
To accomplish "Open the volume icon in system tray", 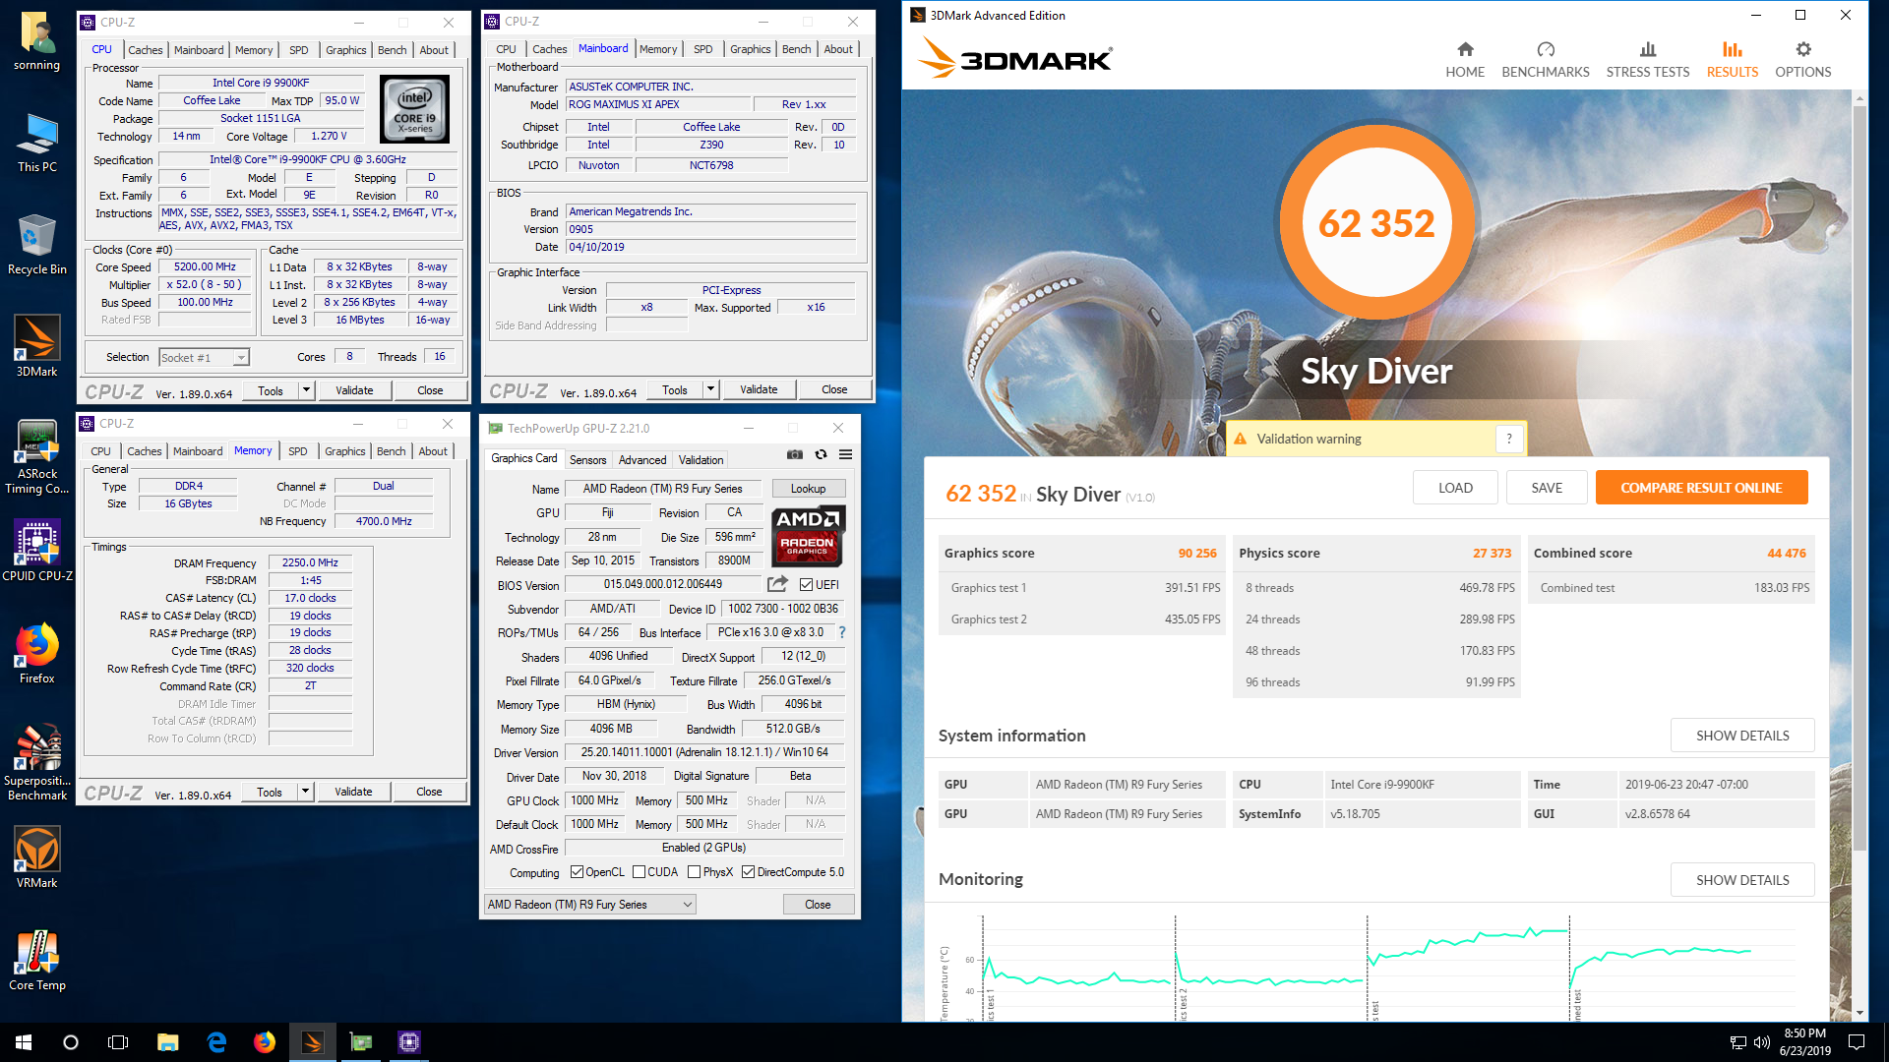I will [x=1762, y=1042].
